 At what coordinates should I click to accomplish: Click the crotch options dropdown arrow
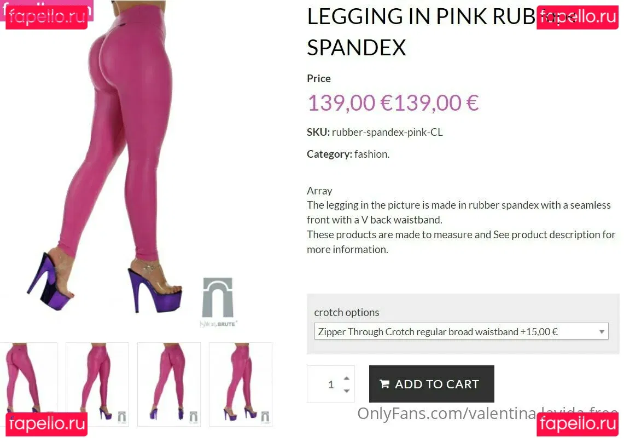pyautogui.click(x=602, y=331)
